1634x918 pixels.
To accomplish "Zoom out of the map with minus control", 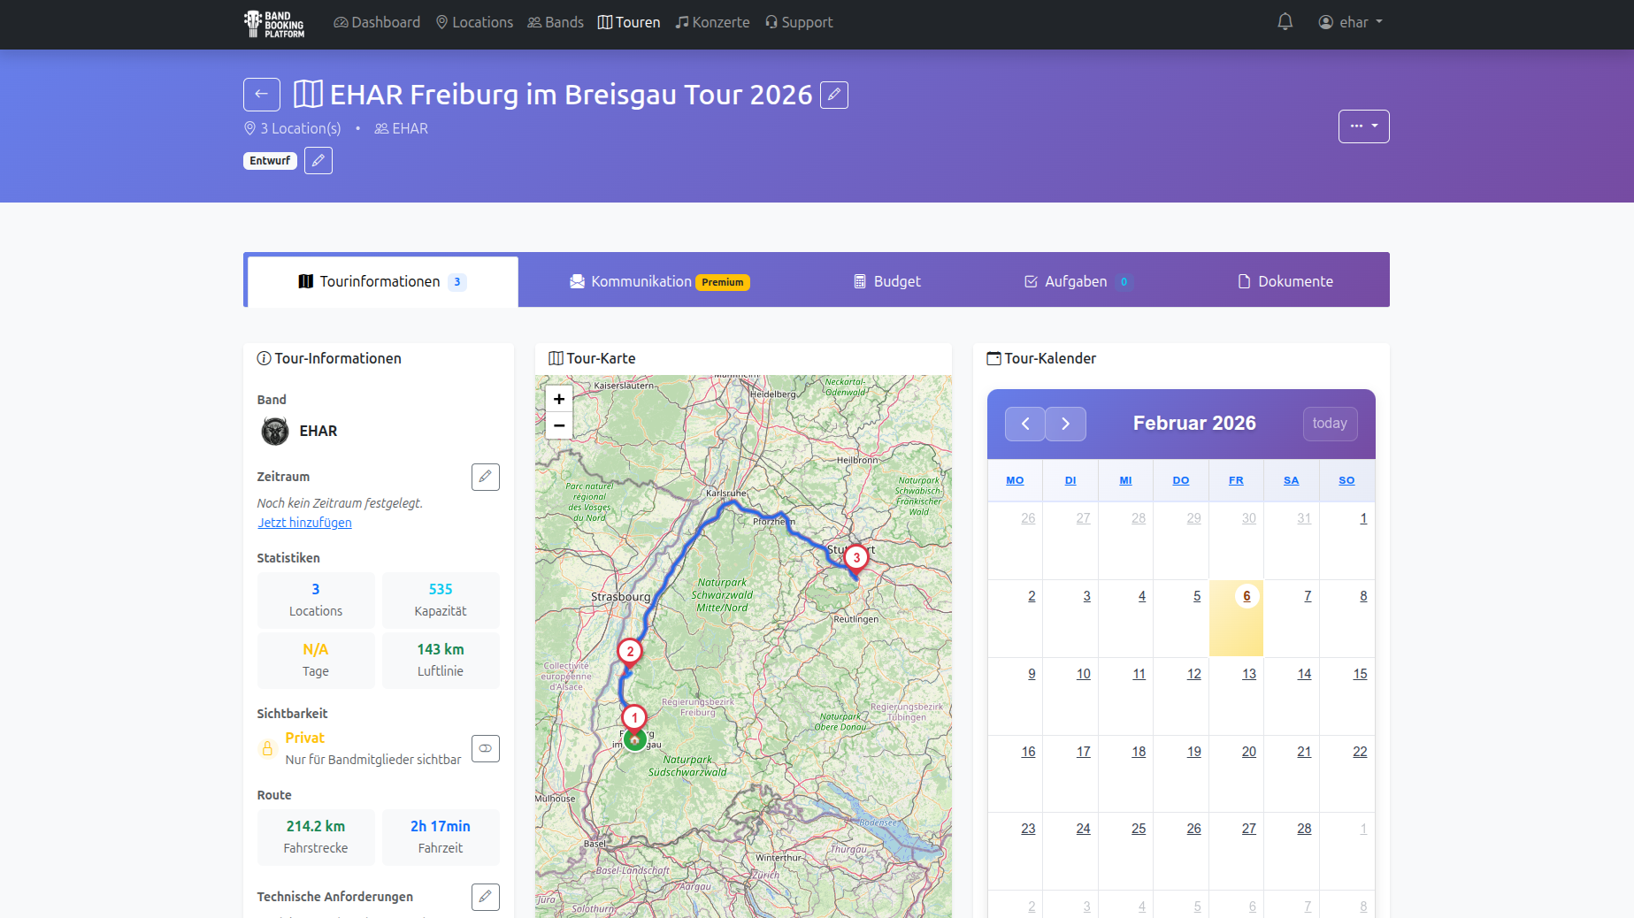I will click(x=558, y=425).
